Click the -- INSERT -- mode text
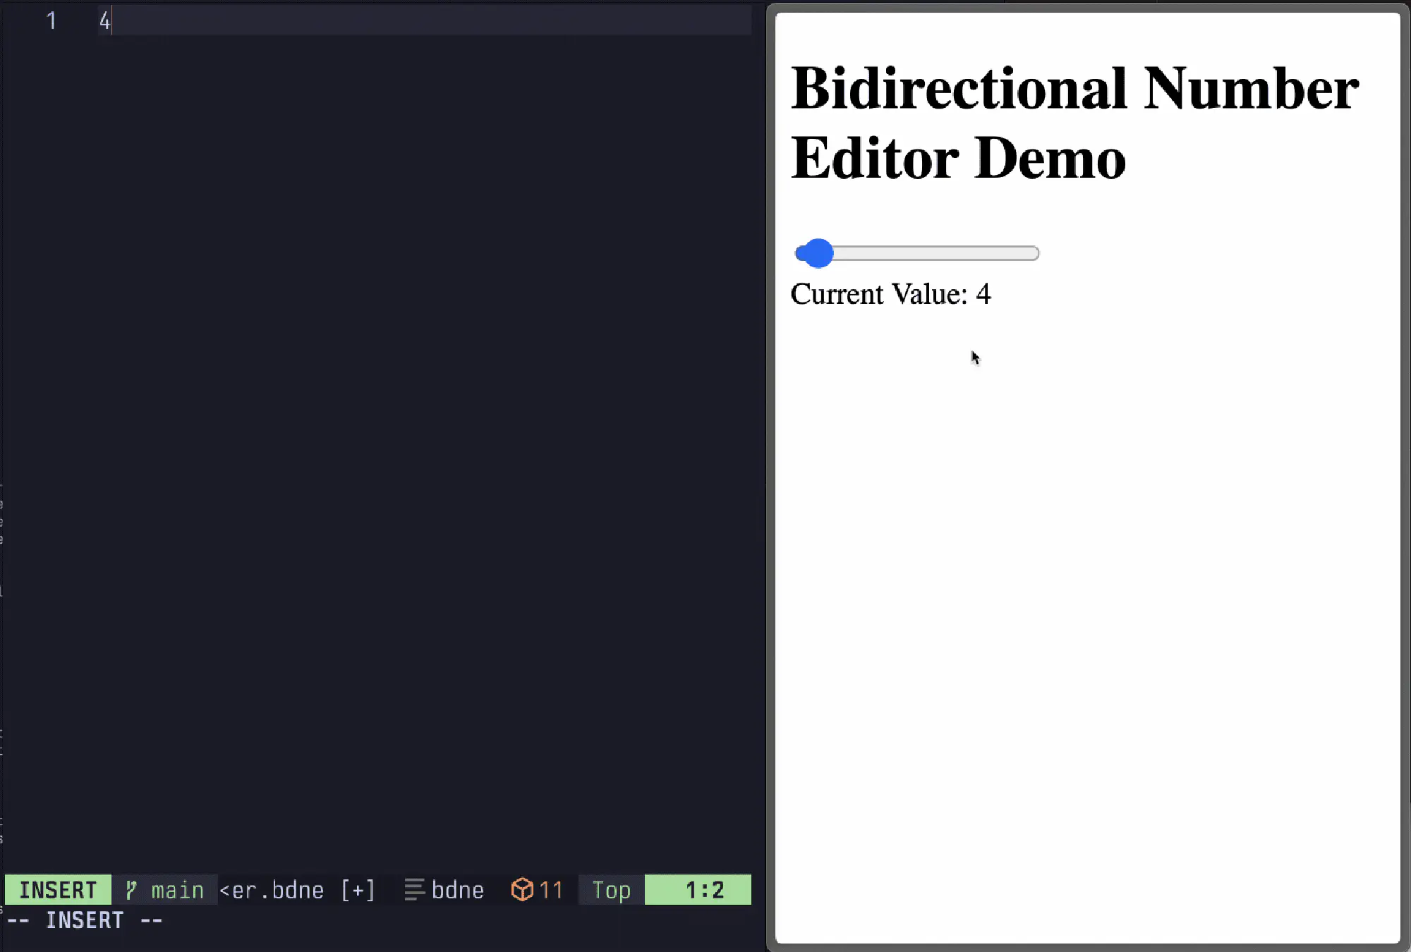The width and height of the screenshot is (1411, 952). point(85,920)
